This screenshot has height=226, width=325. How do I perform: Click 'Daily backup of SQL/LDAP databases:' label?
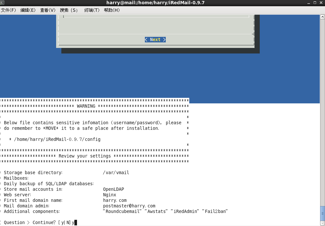pyautogui.click(x=49, y=184)
